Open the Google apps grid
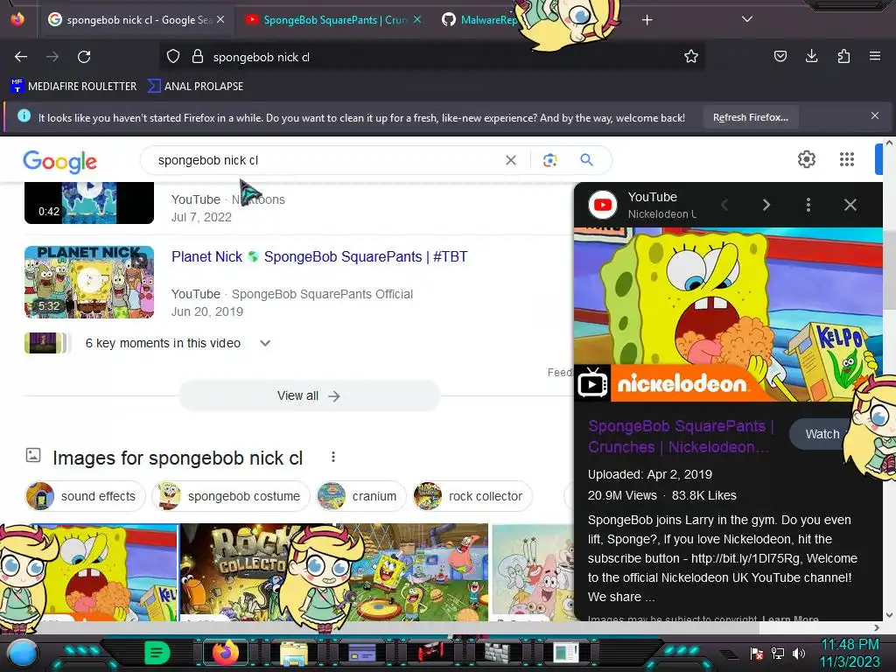 847,159
